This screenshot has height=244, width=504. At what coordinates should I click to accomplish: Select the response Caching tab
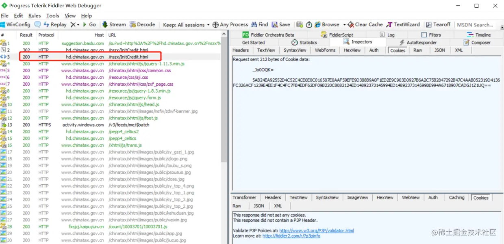coord(456,198)
